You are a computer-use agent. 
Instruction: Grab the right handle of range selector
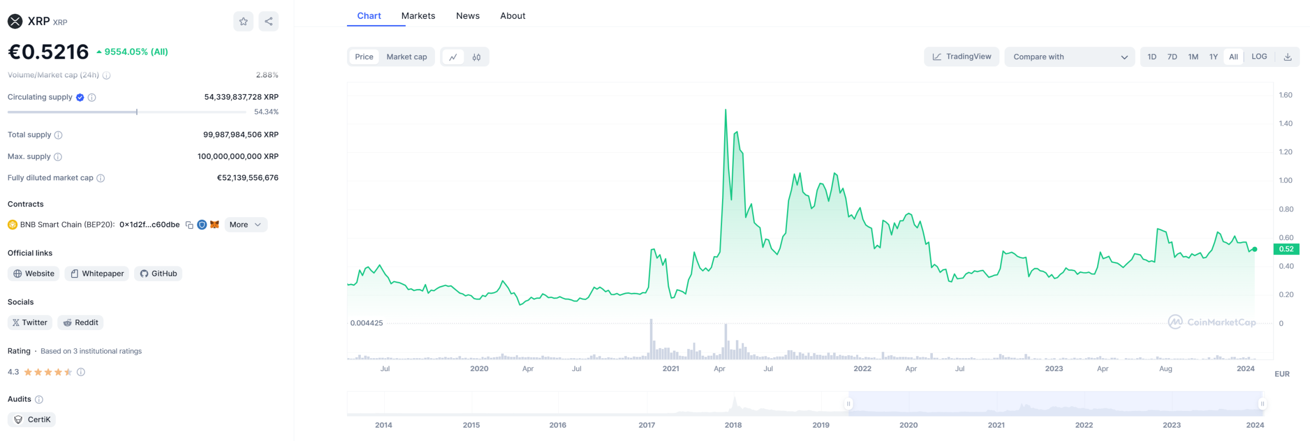coord(1262,404)
